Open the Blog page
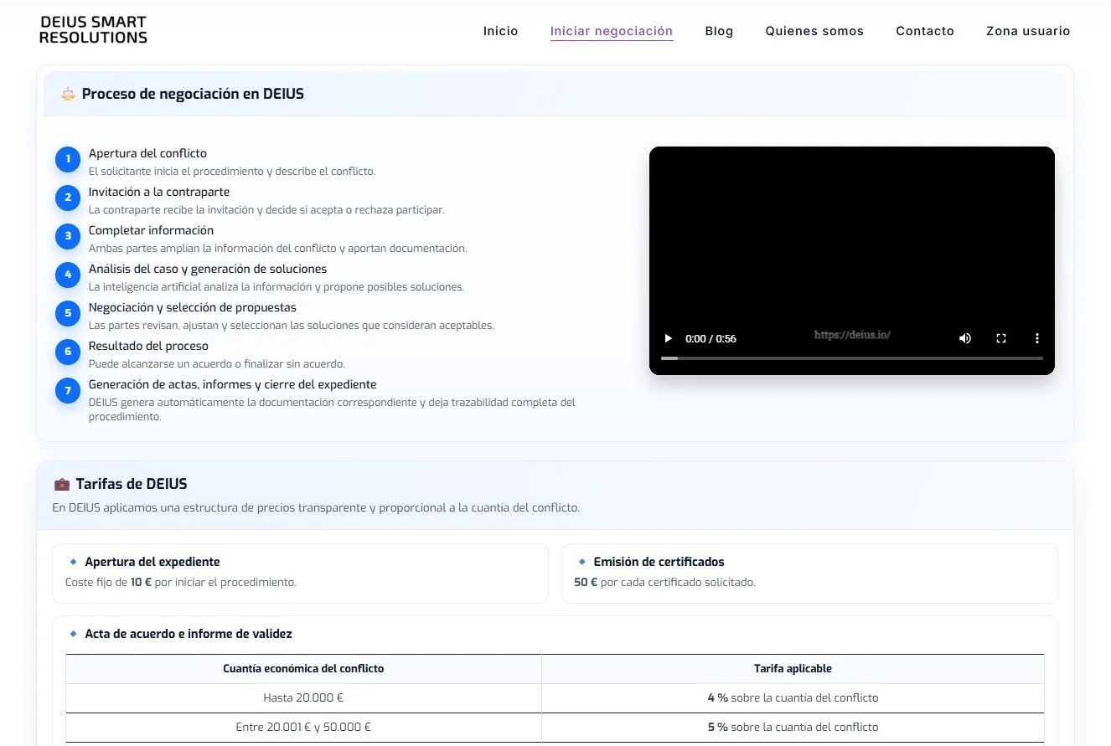 719,31
